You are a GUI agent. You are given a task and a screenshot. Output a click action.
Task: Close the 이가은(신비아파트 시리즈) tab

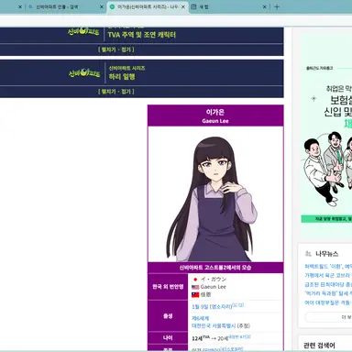coord(183,6)
